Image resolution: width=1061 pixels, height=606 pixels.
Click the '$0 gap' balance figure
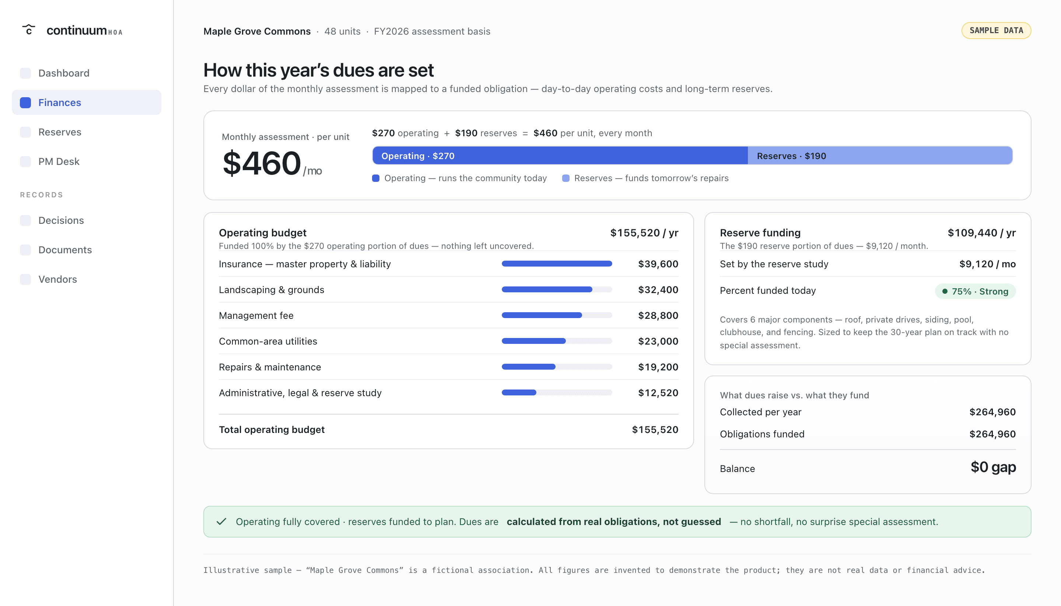coord(993,467)
